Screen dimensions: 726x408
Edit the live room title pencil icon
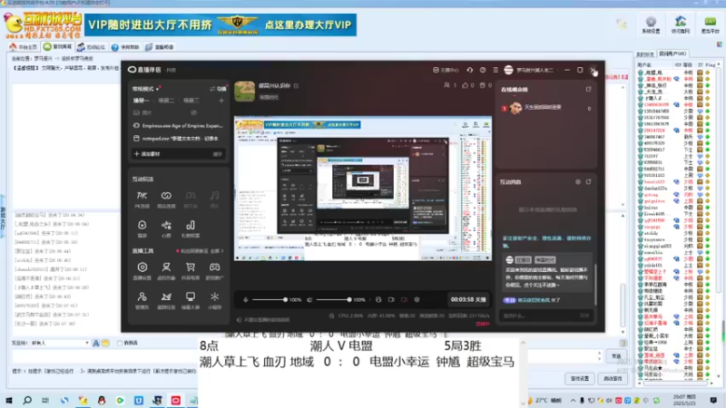297,85
